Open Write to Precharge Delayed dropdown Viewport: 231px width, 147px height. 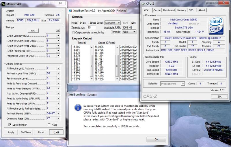coord(58,83)
